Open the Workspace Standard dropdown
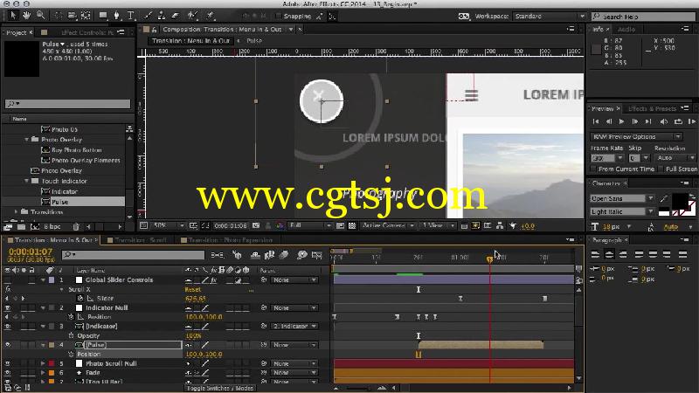This screenshot has width=699, height=393. coord(549,16)
